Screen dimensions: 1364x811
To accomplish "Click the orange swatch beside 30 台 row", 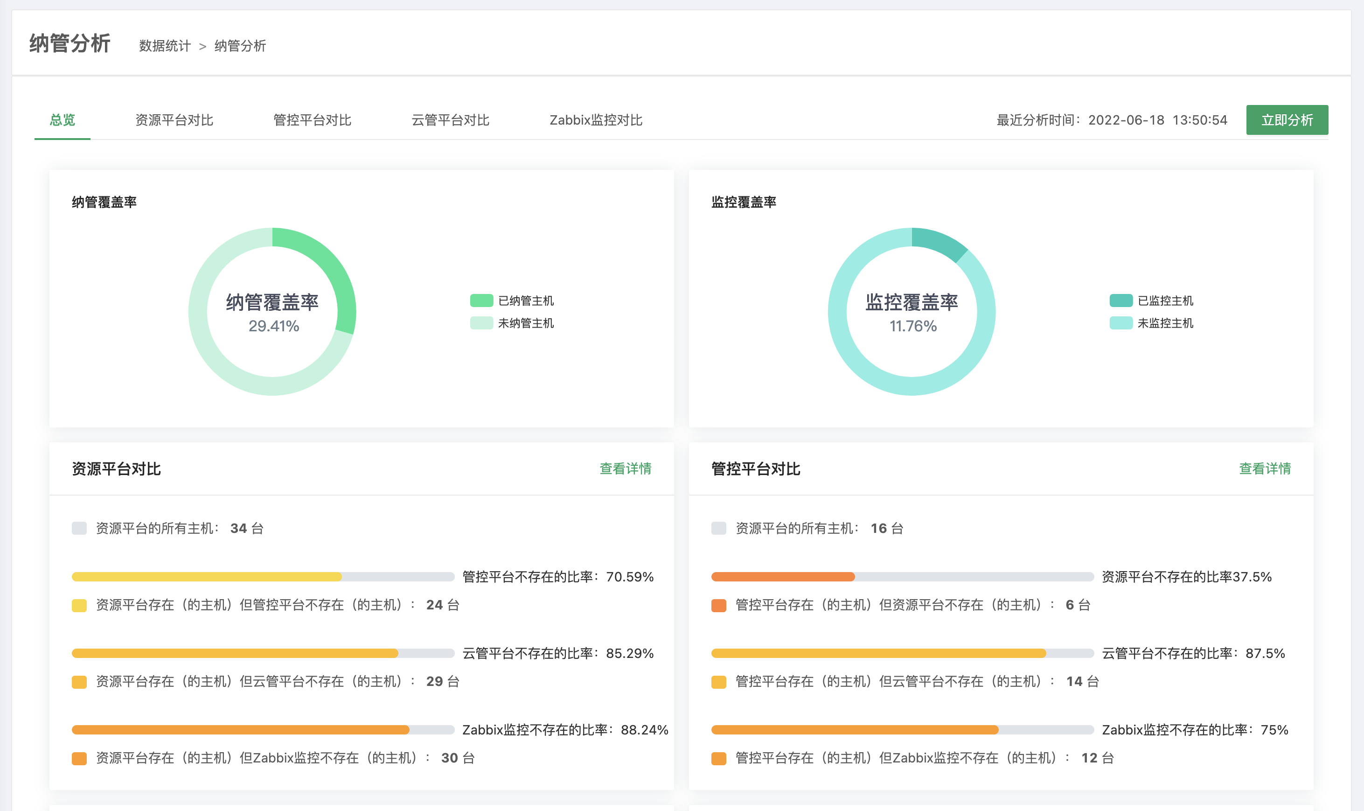I will (79, 759).
